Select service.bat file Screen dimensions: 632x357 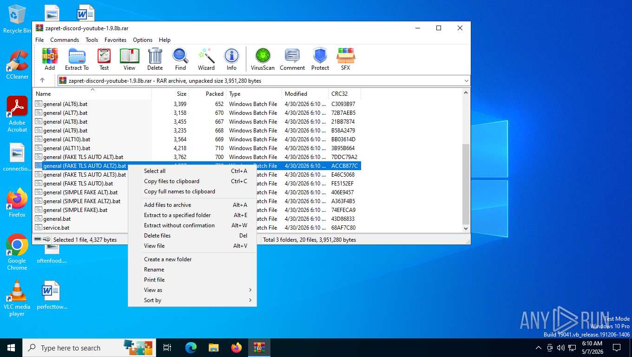(x=56, y=228)
